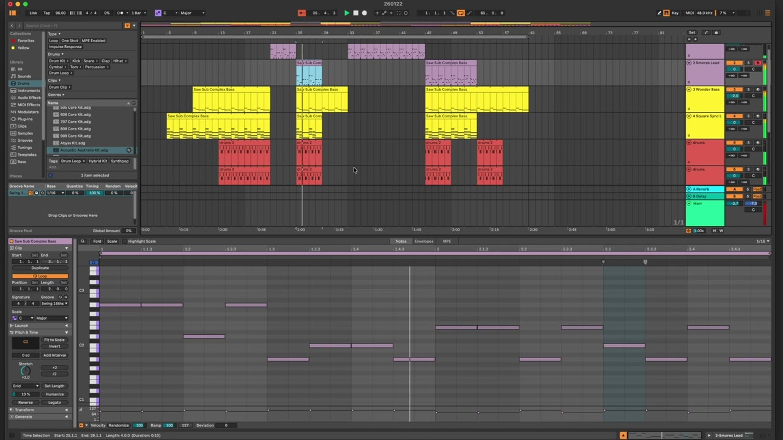Open the quantization menu set to 1 Bar
The width and height of the screenshot is (783, 440).
tap(138, 13)
